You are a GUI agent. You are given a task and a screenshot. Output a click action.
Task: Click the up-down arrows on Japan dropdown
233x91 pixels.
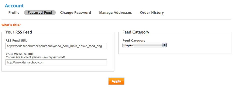pyautogui.click(x=164, y=45)
